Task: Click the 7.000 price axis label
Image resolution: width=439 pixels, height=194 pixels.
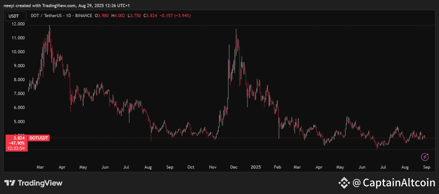Action: click(x=19, y=94)
